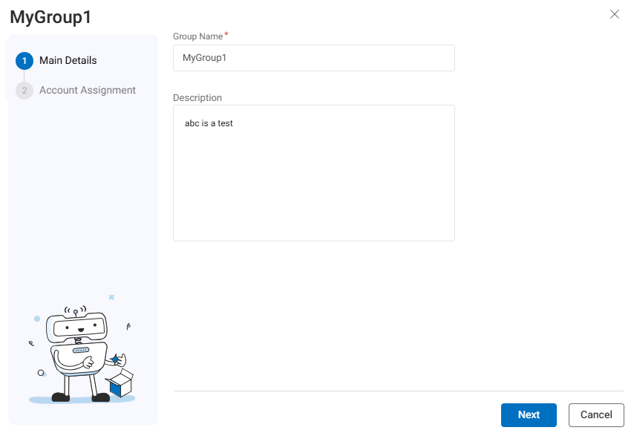This screenshot has height=436, width=634.
Task: Click the Group Name field label
Action: [197, 36]
